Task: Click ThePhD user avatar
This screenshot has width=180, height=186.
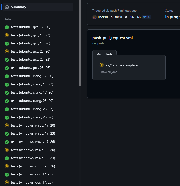Action: coord(94,17)
